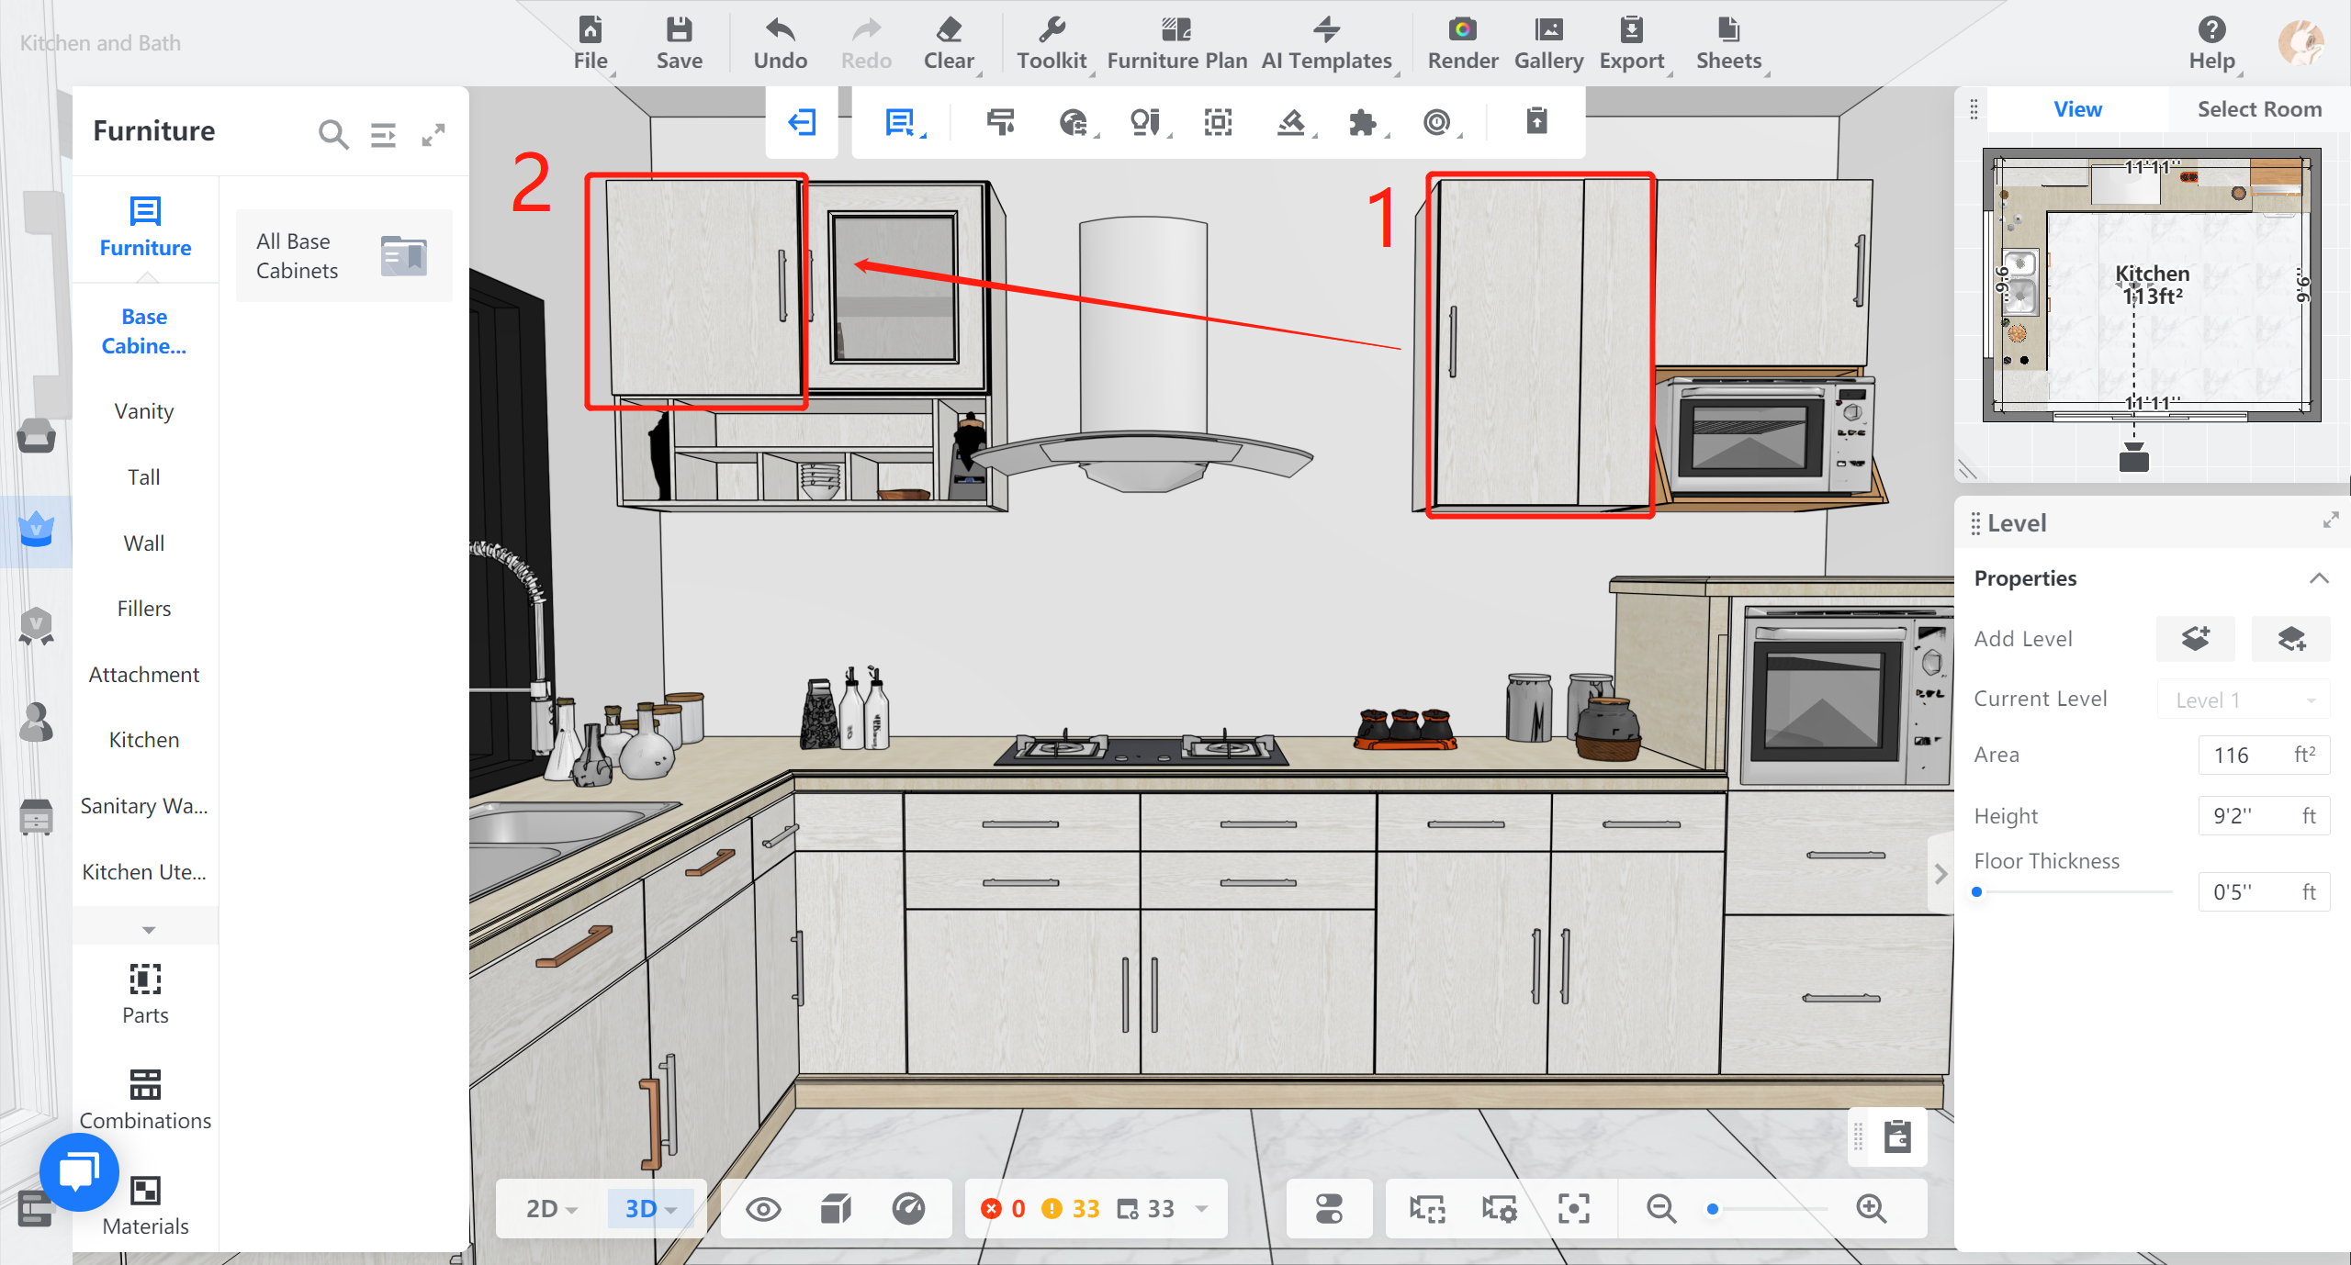Toggle the eye visibility icon

coord(763,1208)
